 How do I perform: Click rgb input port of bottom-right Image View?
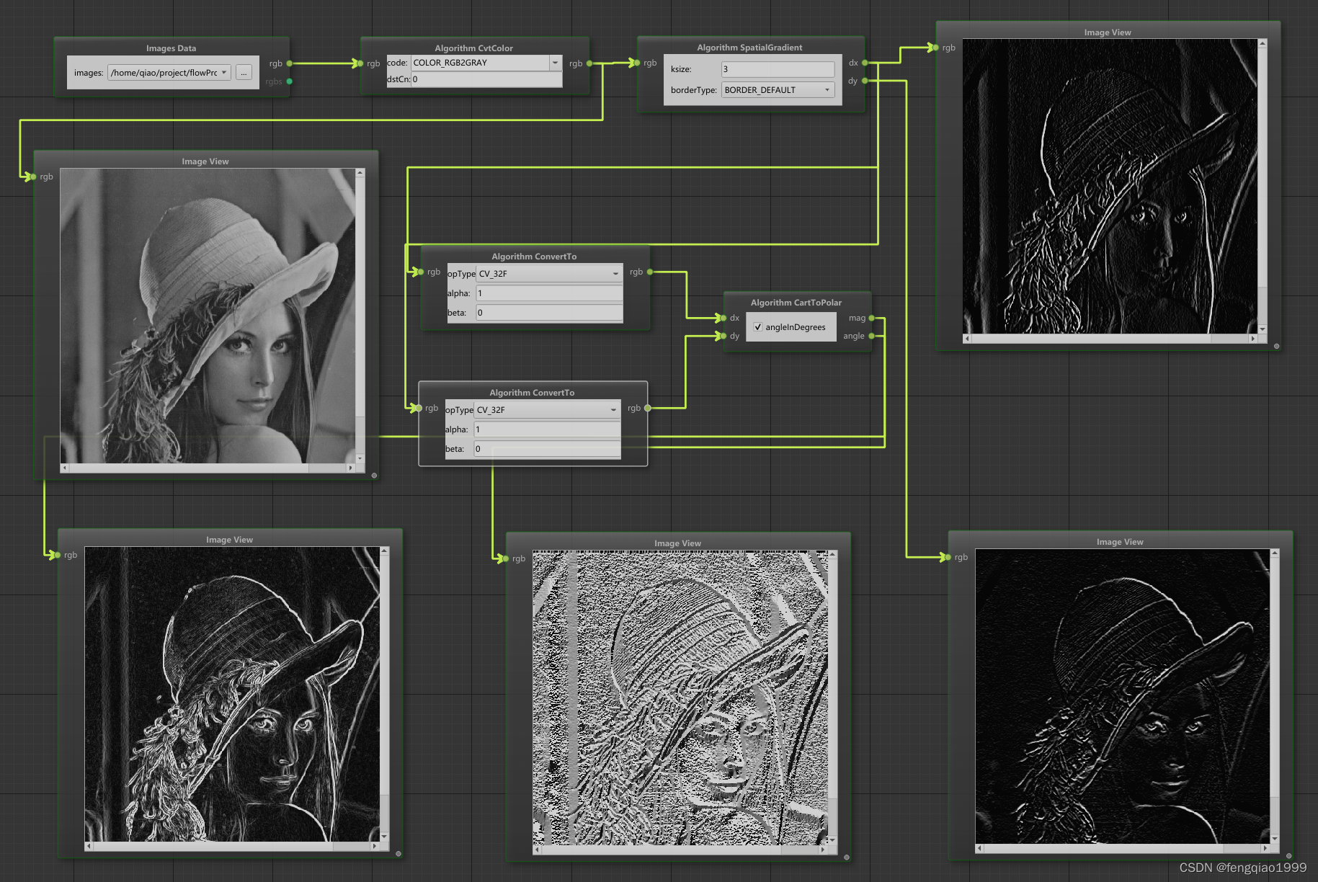[x=948, y=557]
